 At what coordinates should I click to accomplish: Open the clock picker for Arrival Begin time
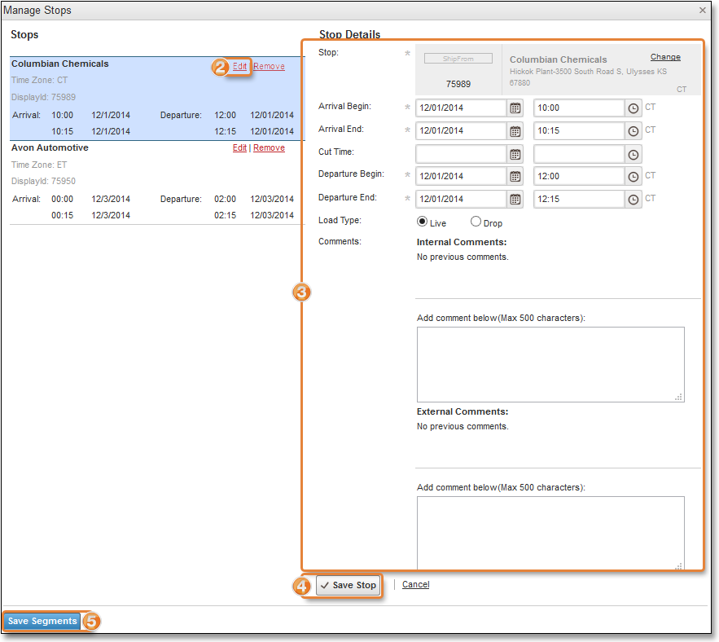pos(633,108)
